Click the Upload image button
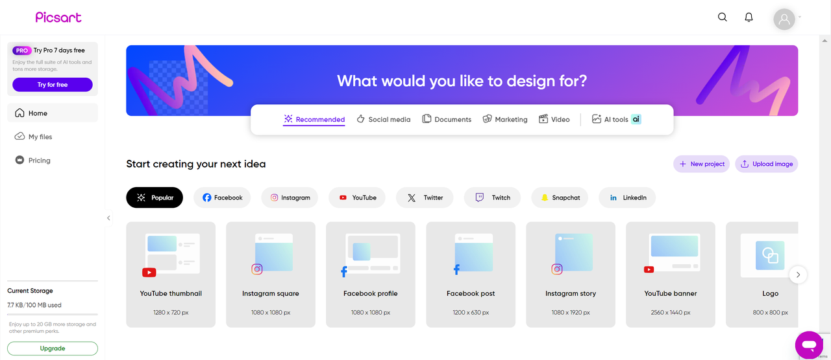Viewport: 831px width, 360px height. 766,164
